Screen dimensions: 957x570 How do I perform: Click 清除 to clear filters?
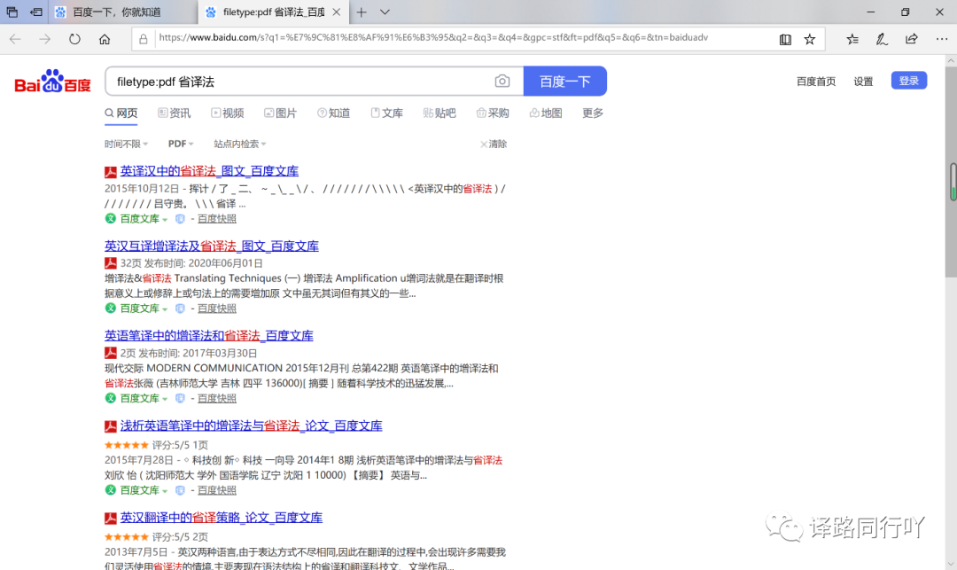point(494,144)
